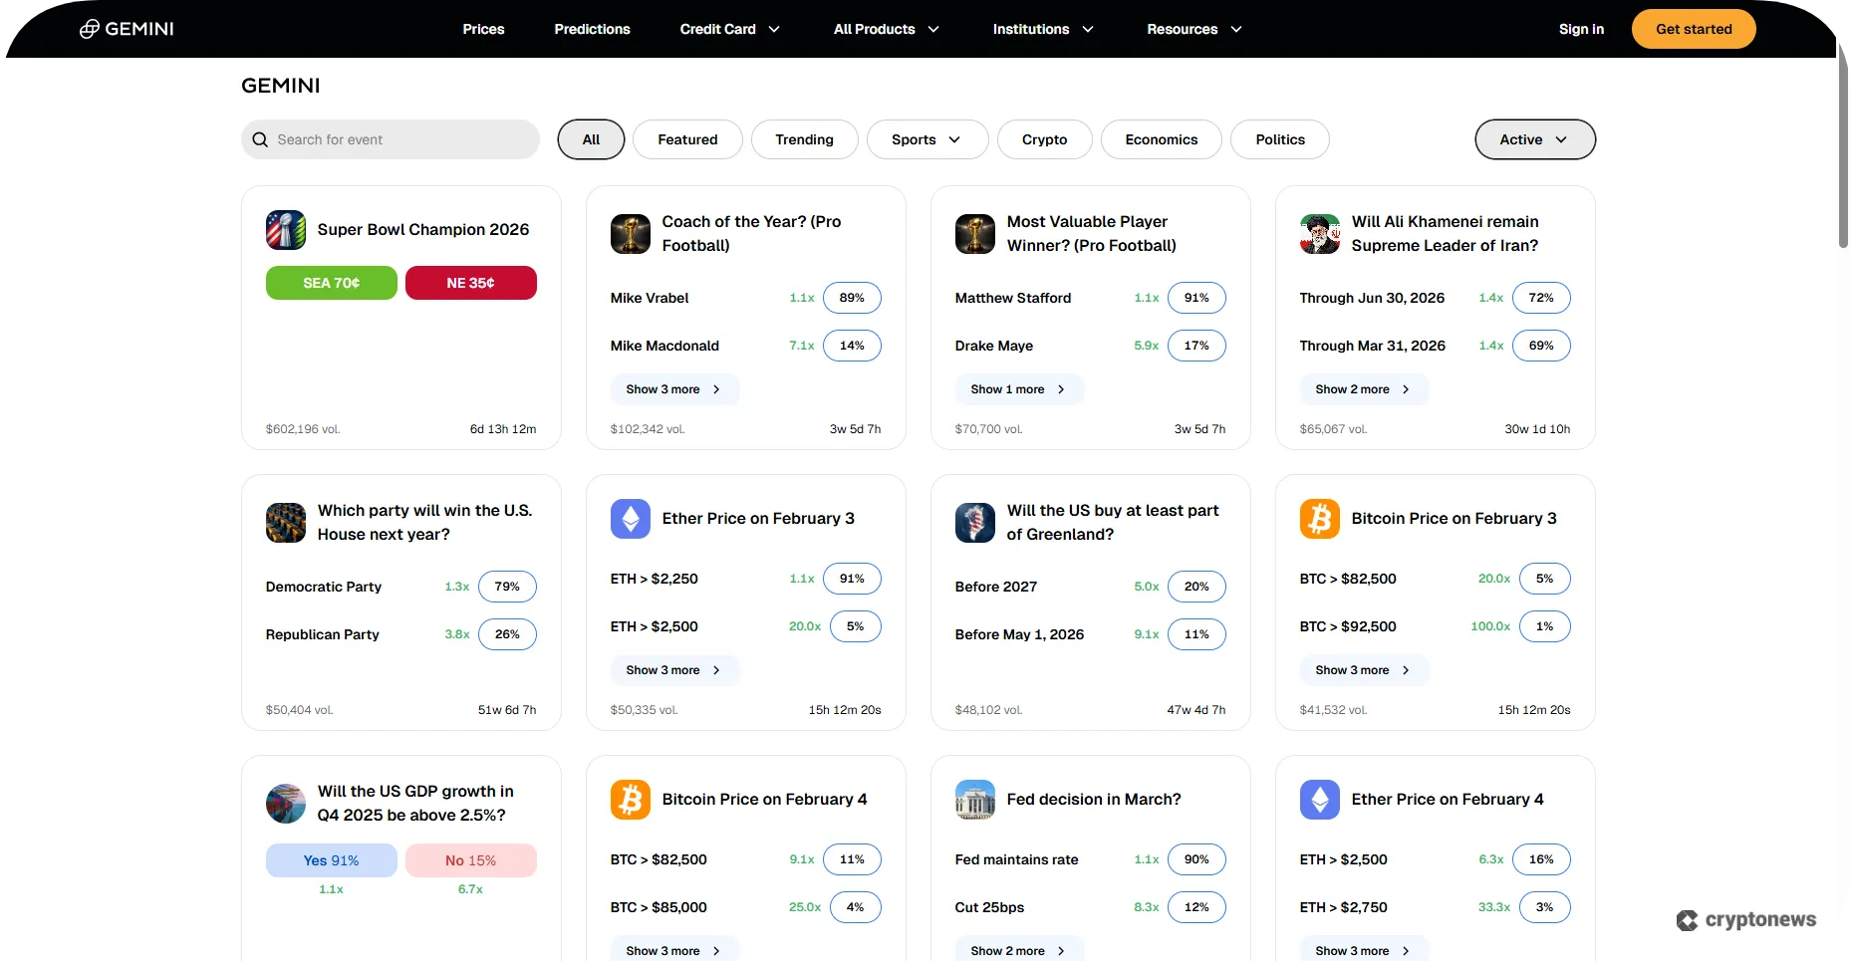The width and height of the screenshot is (1851, 961).
Task: Go to Prices page
Action: (483, 29)
